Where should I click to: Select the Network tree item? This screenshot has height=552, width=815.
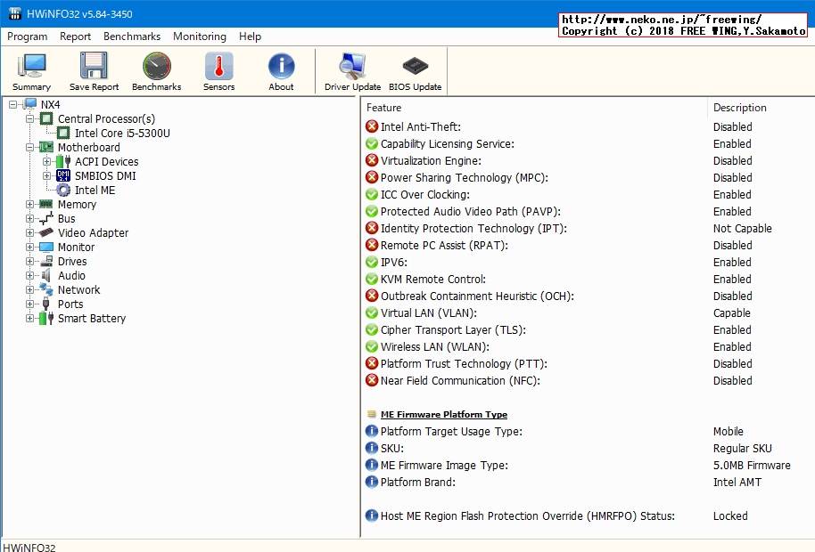point(78,290)
